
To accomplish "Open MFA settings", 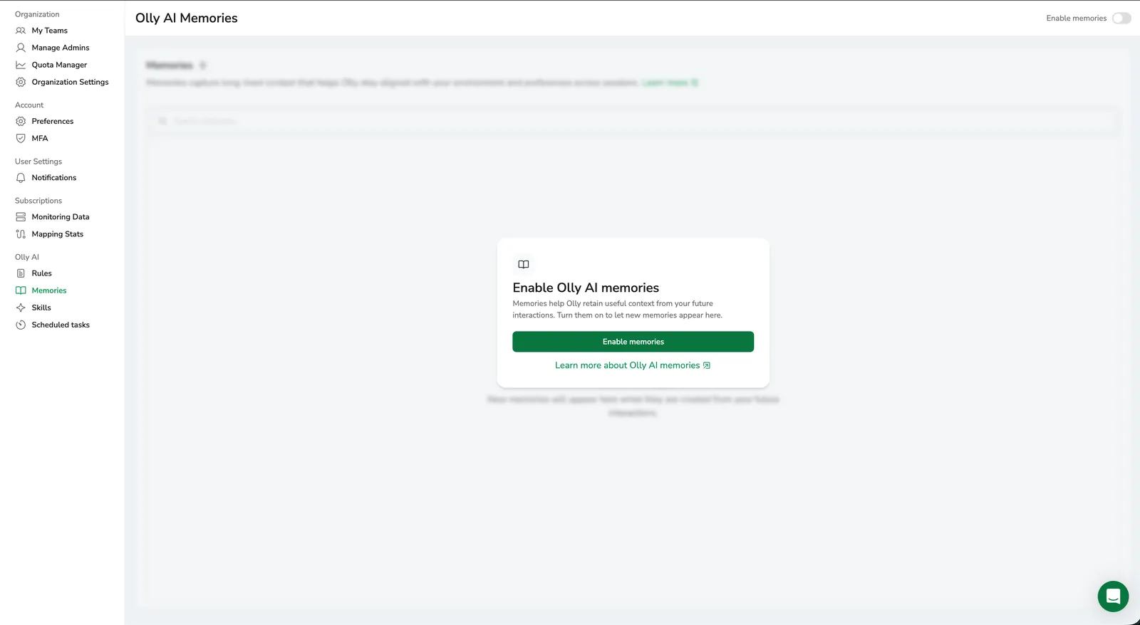I will click(x=40, y=138).
